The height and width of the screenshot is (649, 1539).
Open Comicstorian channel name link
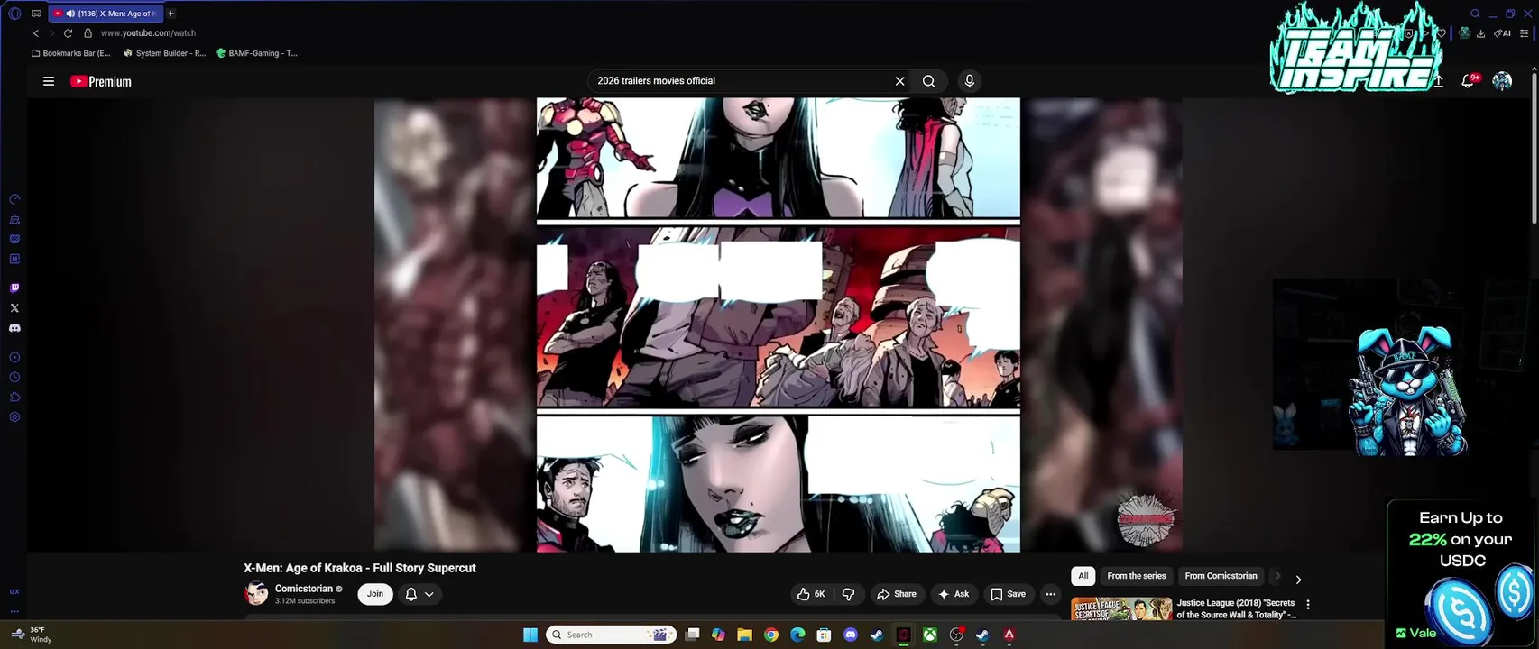pyautogui.click(x=304, y=589)
